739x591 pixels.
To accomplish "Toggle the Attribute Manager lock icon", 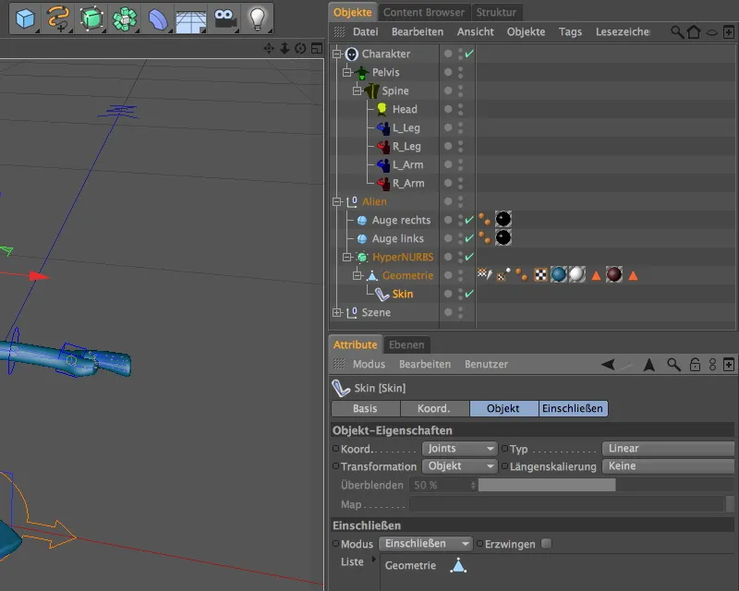I will 695,365.
